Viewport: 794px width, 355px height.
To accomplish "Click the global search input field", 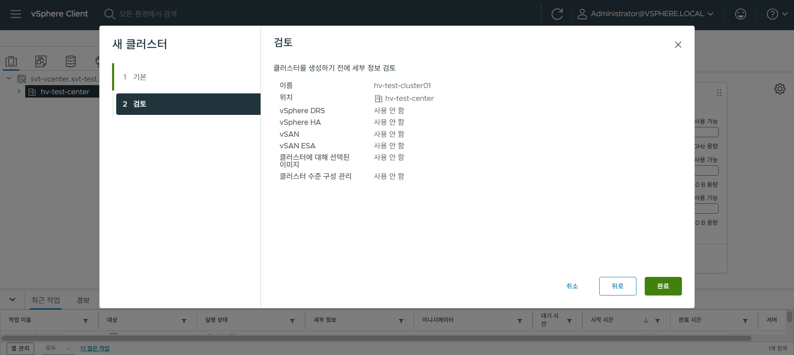I will [x=148, y=14].
